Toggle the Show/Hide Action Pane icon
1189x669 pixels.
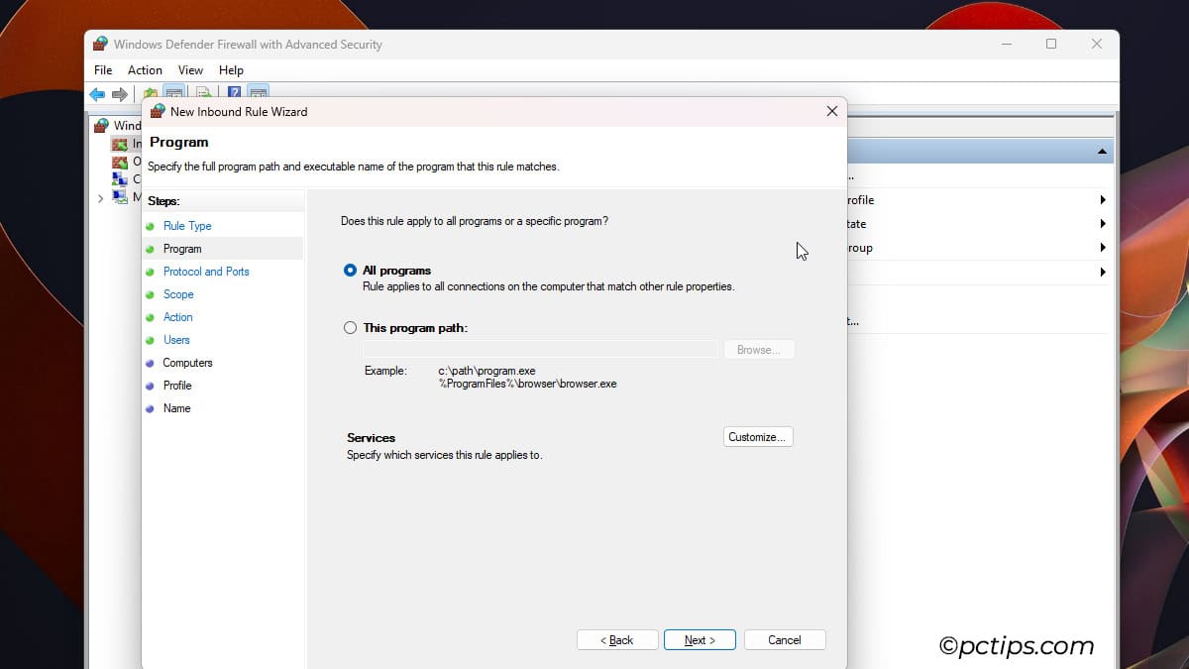(259, 91)
